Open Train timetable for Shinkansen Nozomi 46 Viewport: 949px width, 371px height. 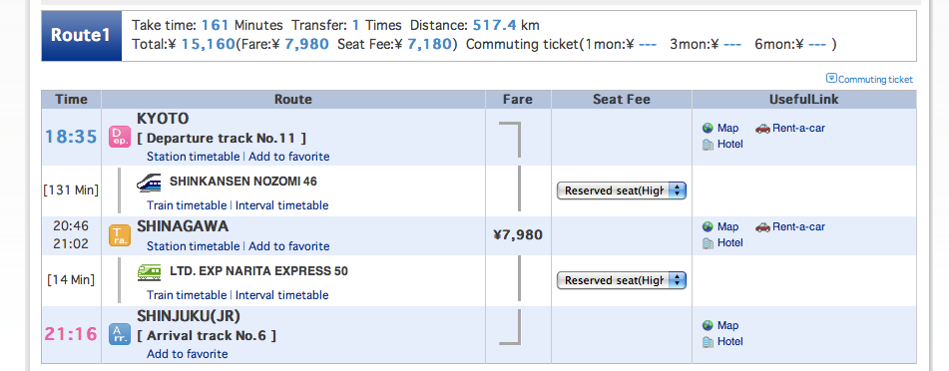tap(187, 205)
